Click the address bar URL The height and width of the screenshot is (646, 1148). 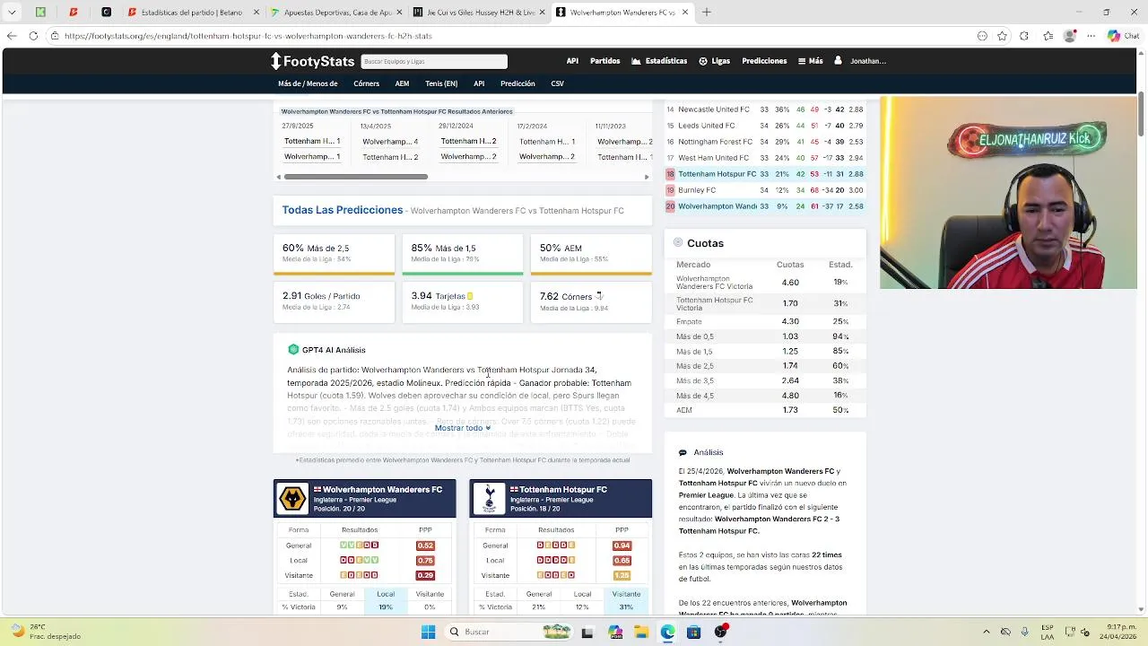(x=248, y=36)
